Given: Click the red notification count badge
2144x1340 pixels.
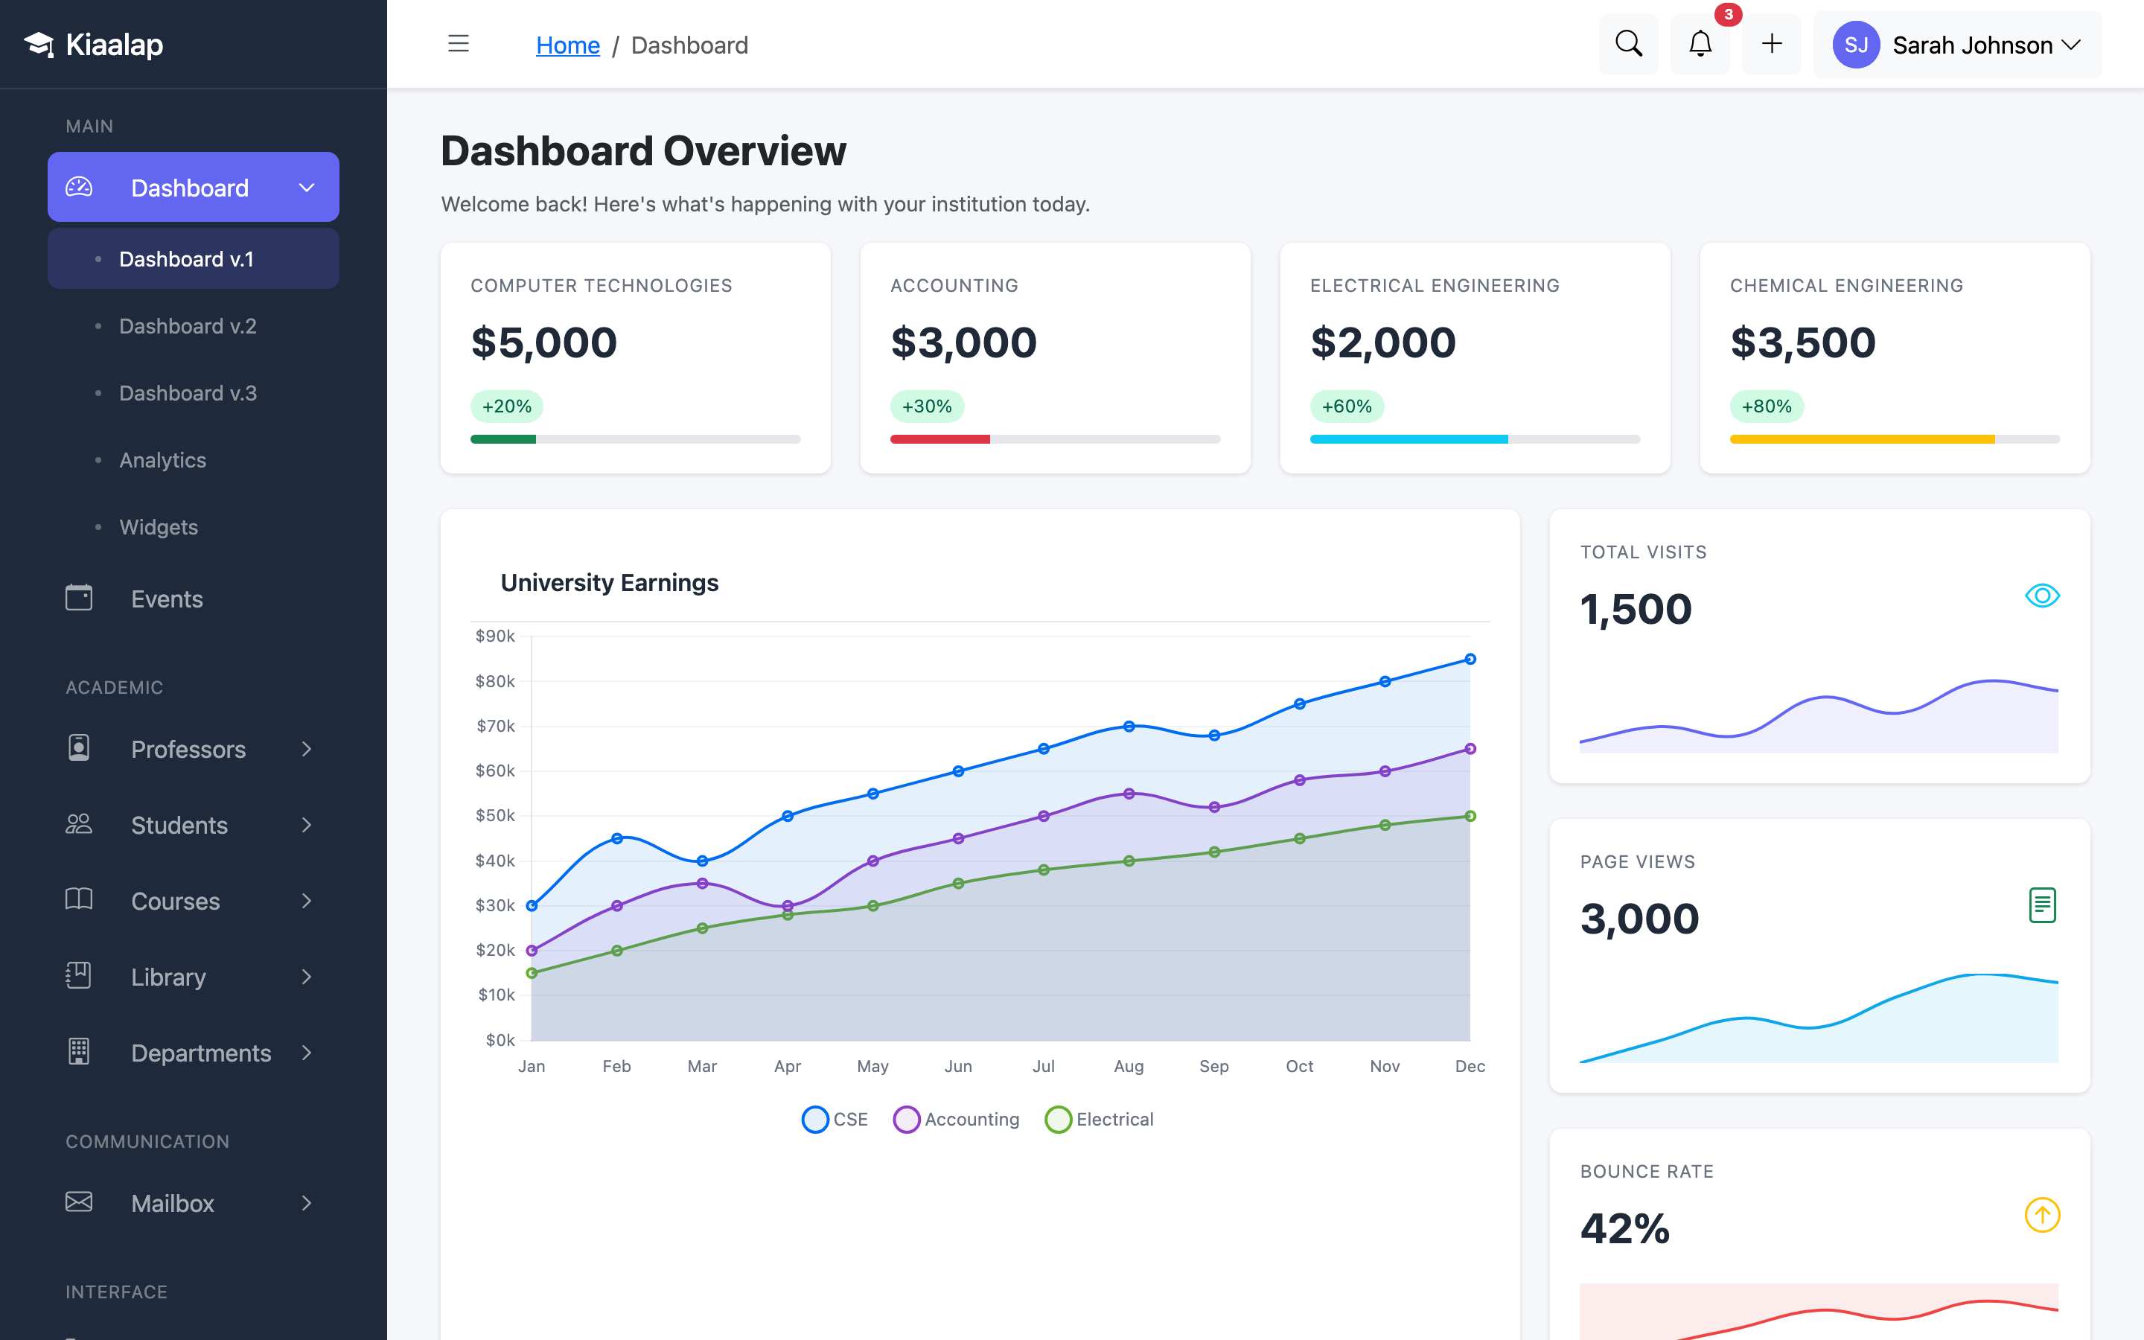Looking at the screenshot, I should tap(1728, 14).
